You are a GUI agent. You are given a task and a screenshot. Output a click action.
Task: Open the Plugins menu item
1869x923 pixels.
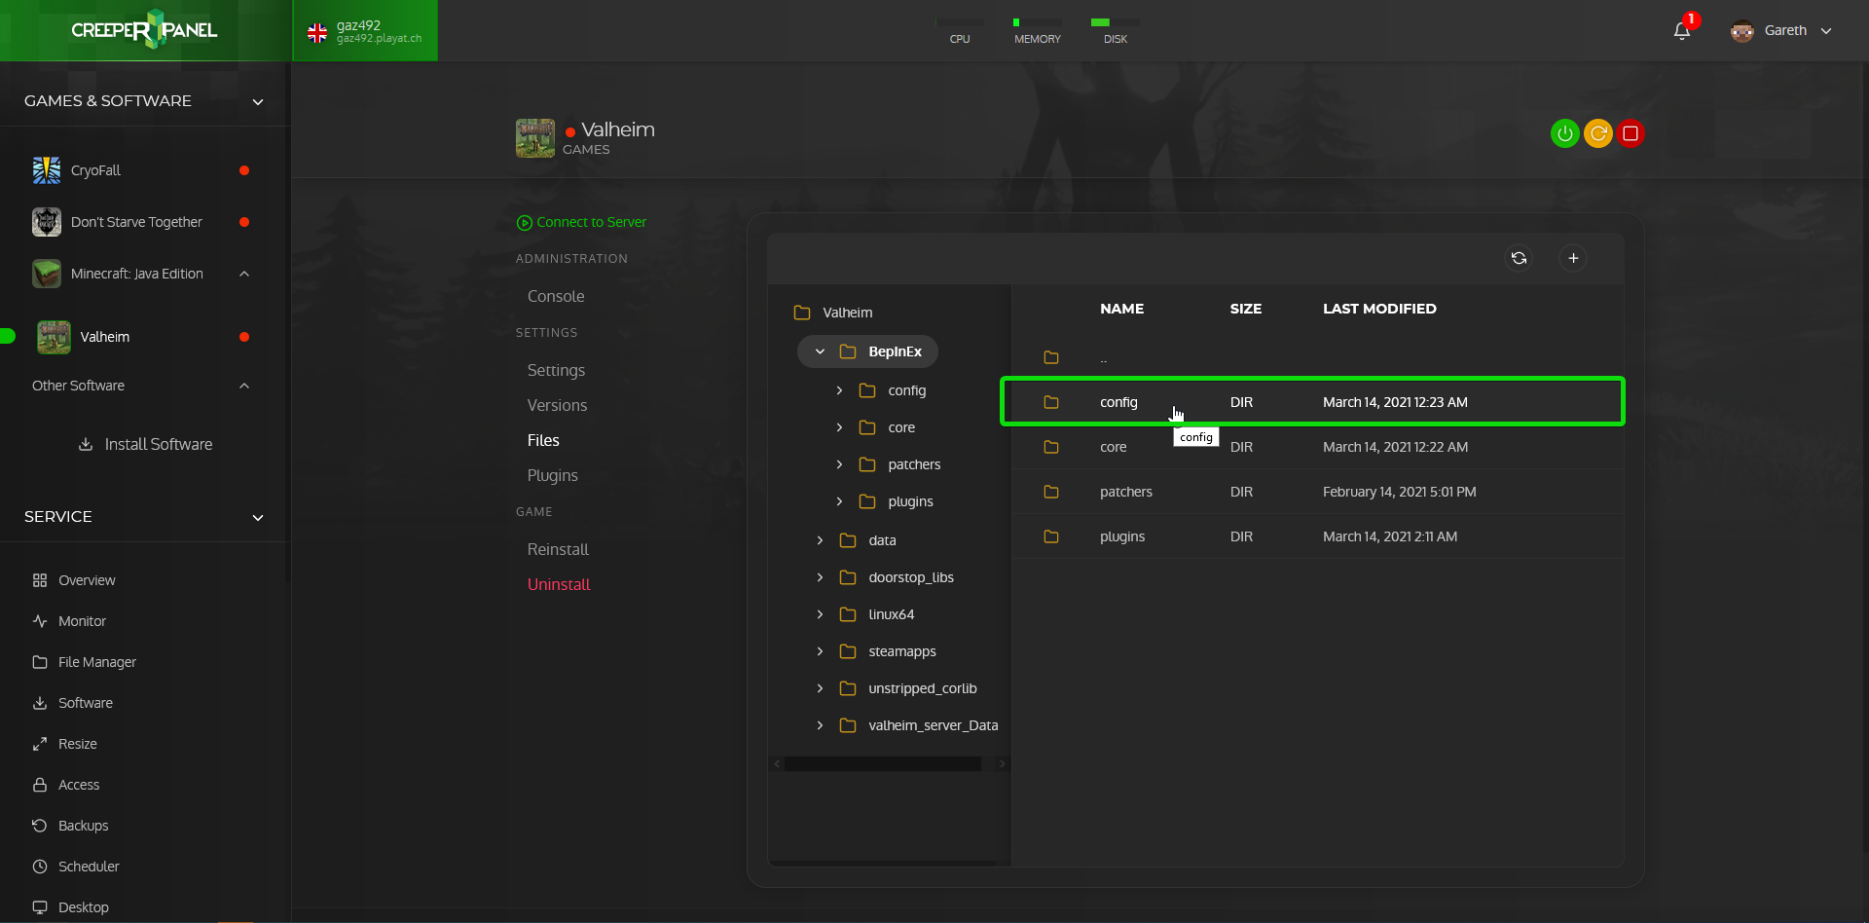click(552, 475)
